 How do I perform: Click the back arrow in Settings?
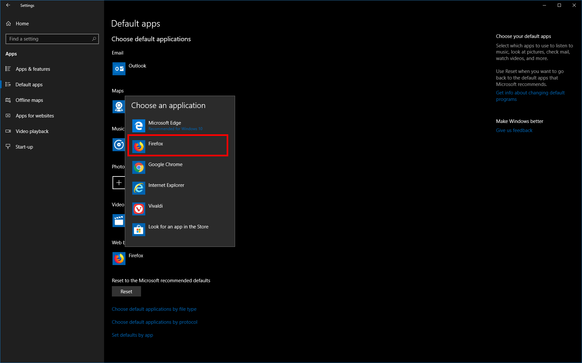tap(8, 5)
